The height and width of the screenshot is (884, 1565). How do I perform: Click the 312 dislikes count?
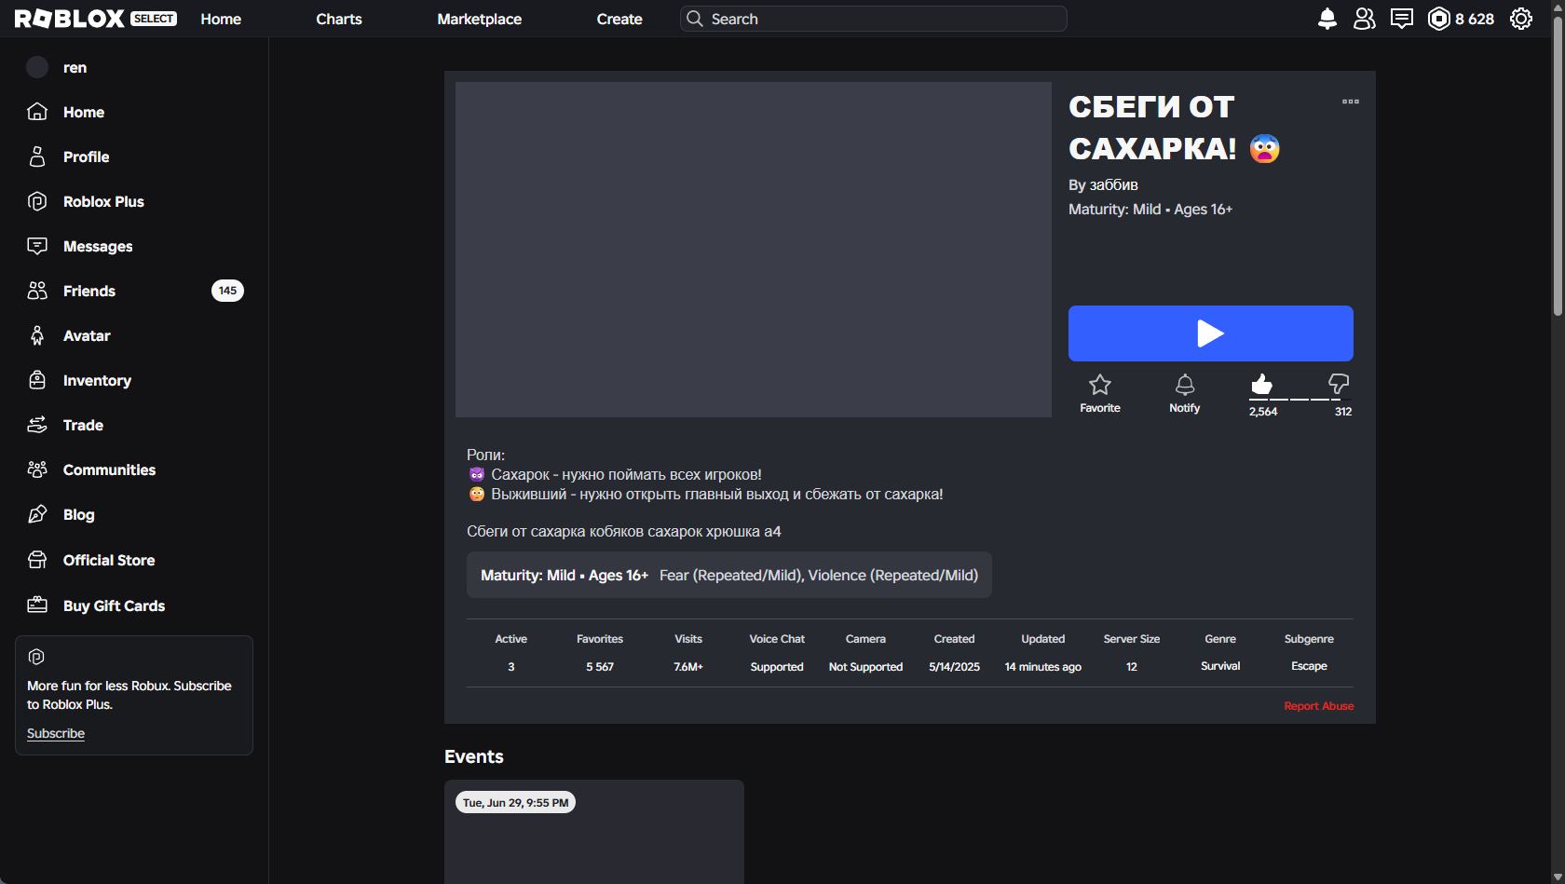click(x=1343, y=412)
